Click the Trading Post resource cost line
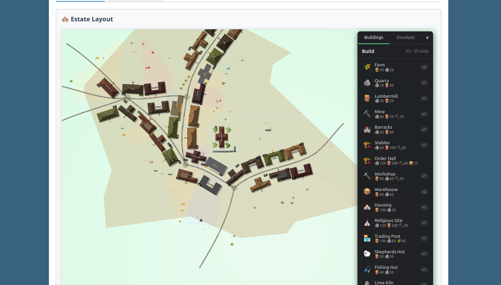 click(x=390, y=241)
